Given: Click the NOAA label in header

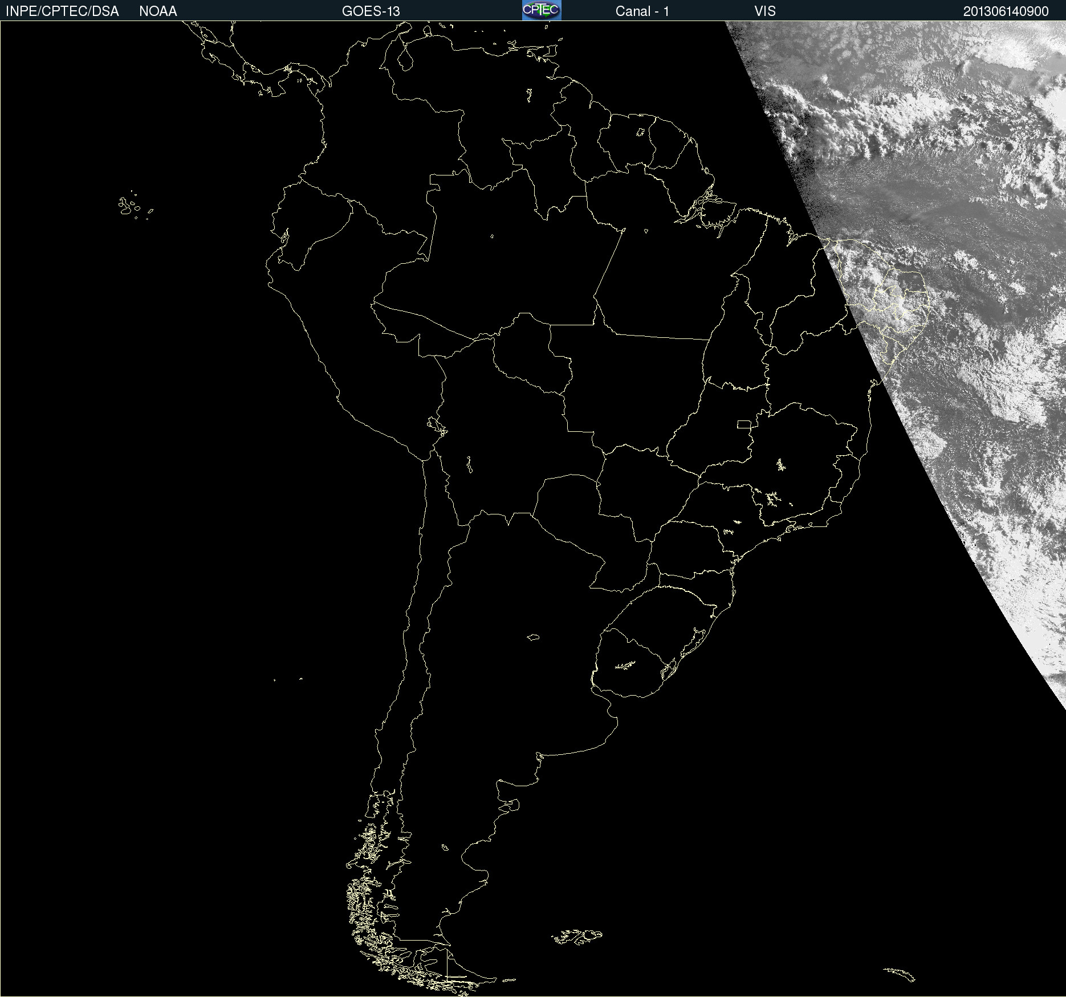Looking at the screenshot, I should coord(158,11).
